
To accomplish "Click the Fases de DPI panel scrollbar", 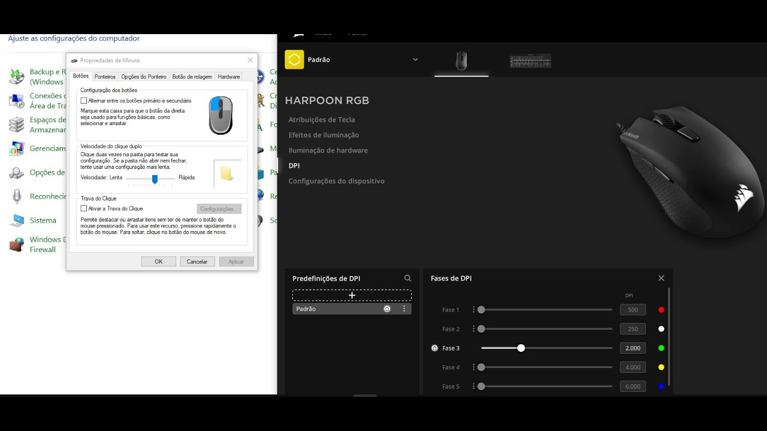I will tap(669, 336).
